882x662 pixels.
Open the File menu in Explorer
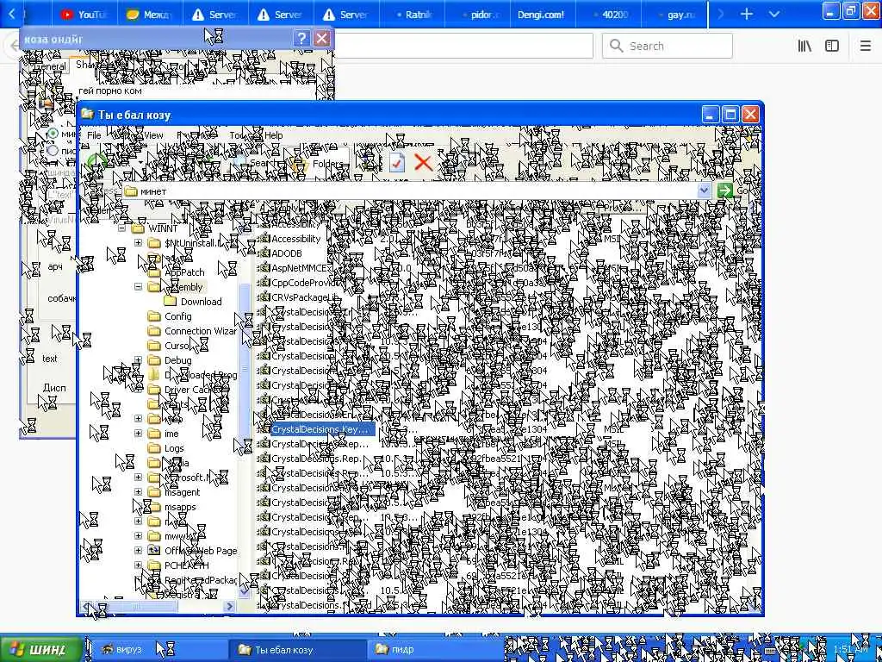pyautogui.click(x=94, y=135)
